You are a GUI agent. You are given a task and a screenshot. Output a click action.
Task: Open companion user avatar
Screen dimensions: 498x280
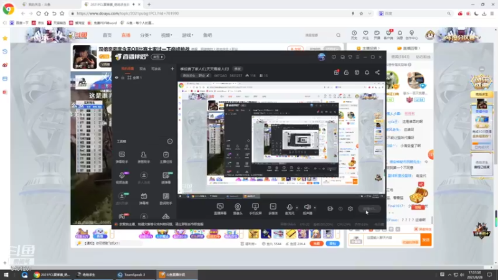tap(321, 57)
